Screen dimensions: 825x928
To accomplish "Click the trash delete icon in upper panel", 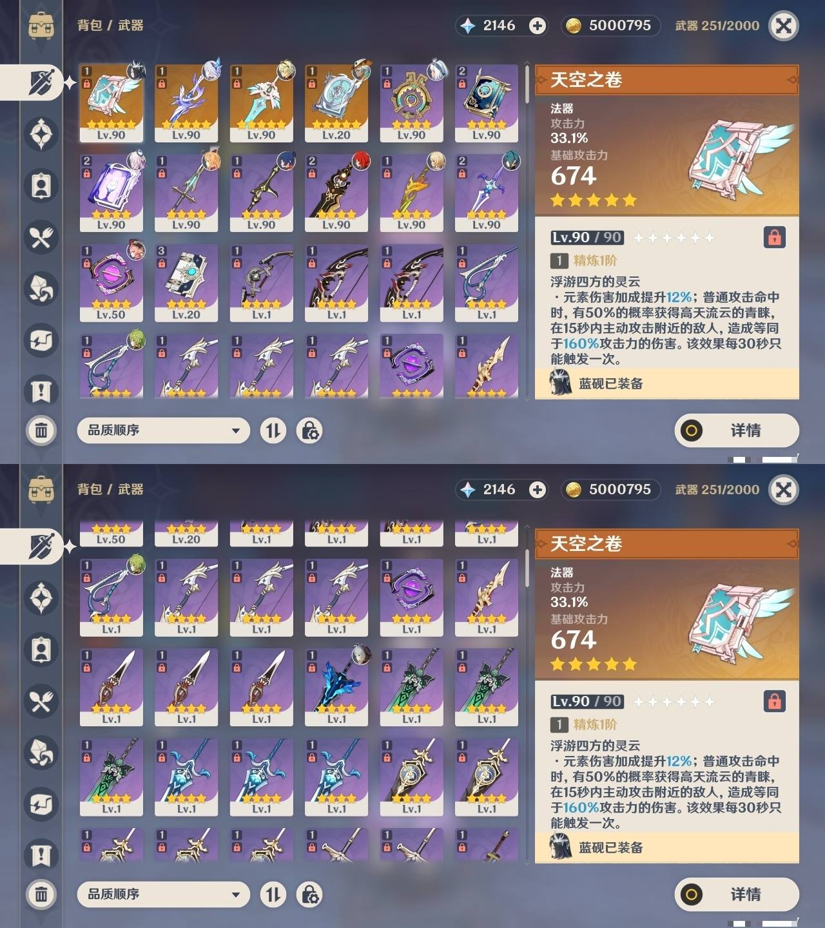I will [x=41, y=430].
